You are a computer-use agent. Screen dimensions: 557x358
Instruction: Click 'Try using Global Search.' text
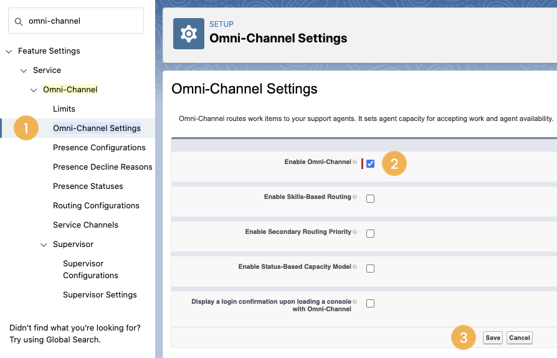55,339
